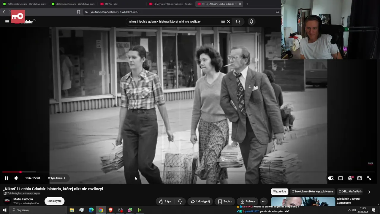
Task: Open Brave browser from the taskbar
Action: click(111, 210)
